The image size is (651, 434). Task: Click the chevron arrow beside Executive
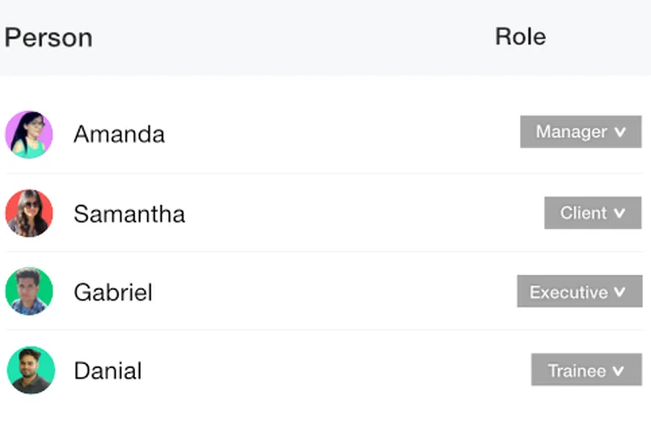pyautogui.click(x=620, y=292)
